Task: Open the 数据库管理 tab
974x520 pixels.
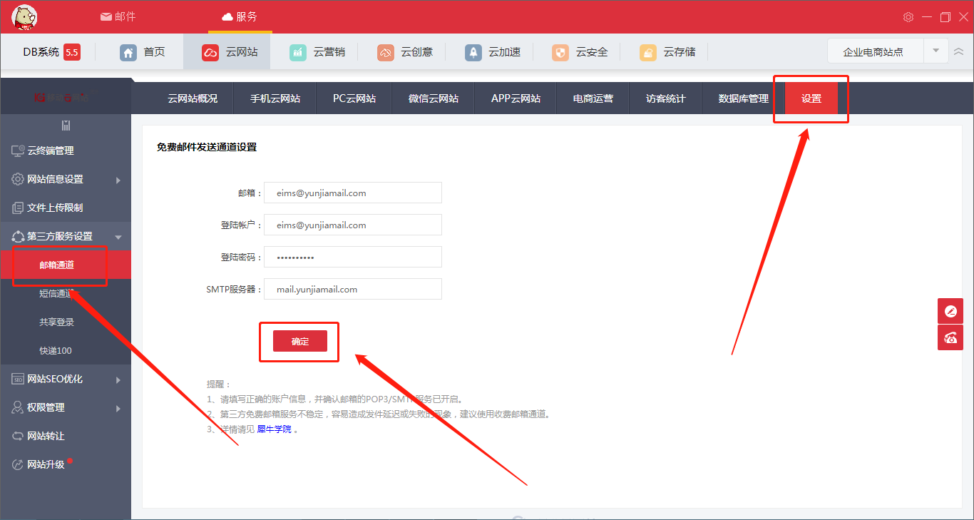Action: 744,98
